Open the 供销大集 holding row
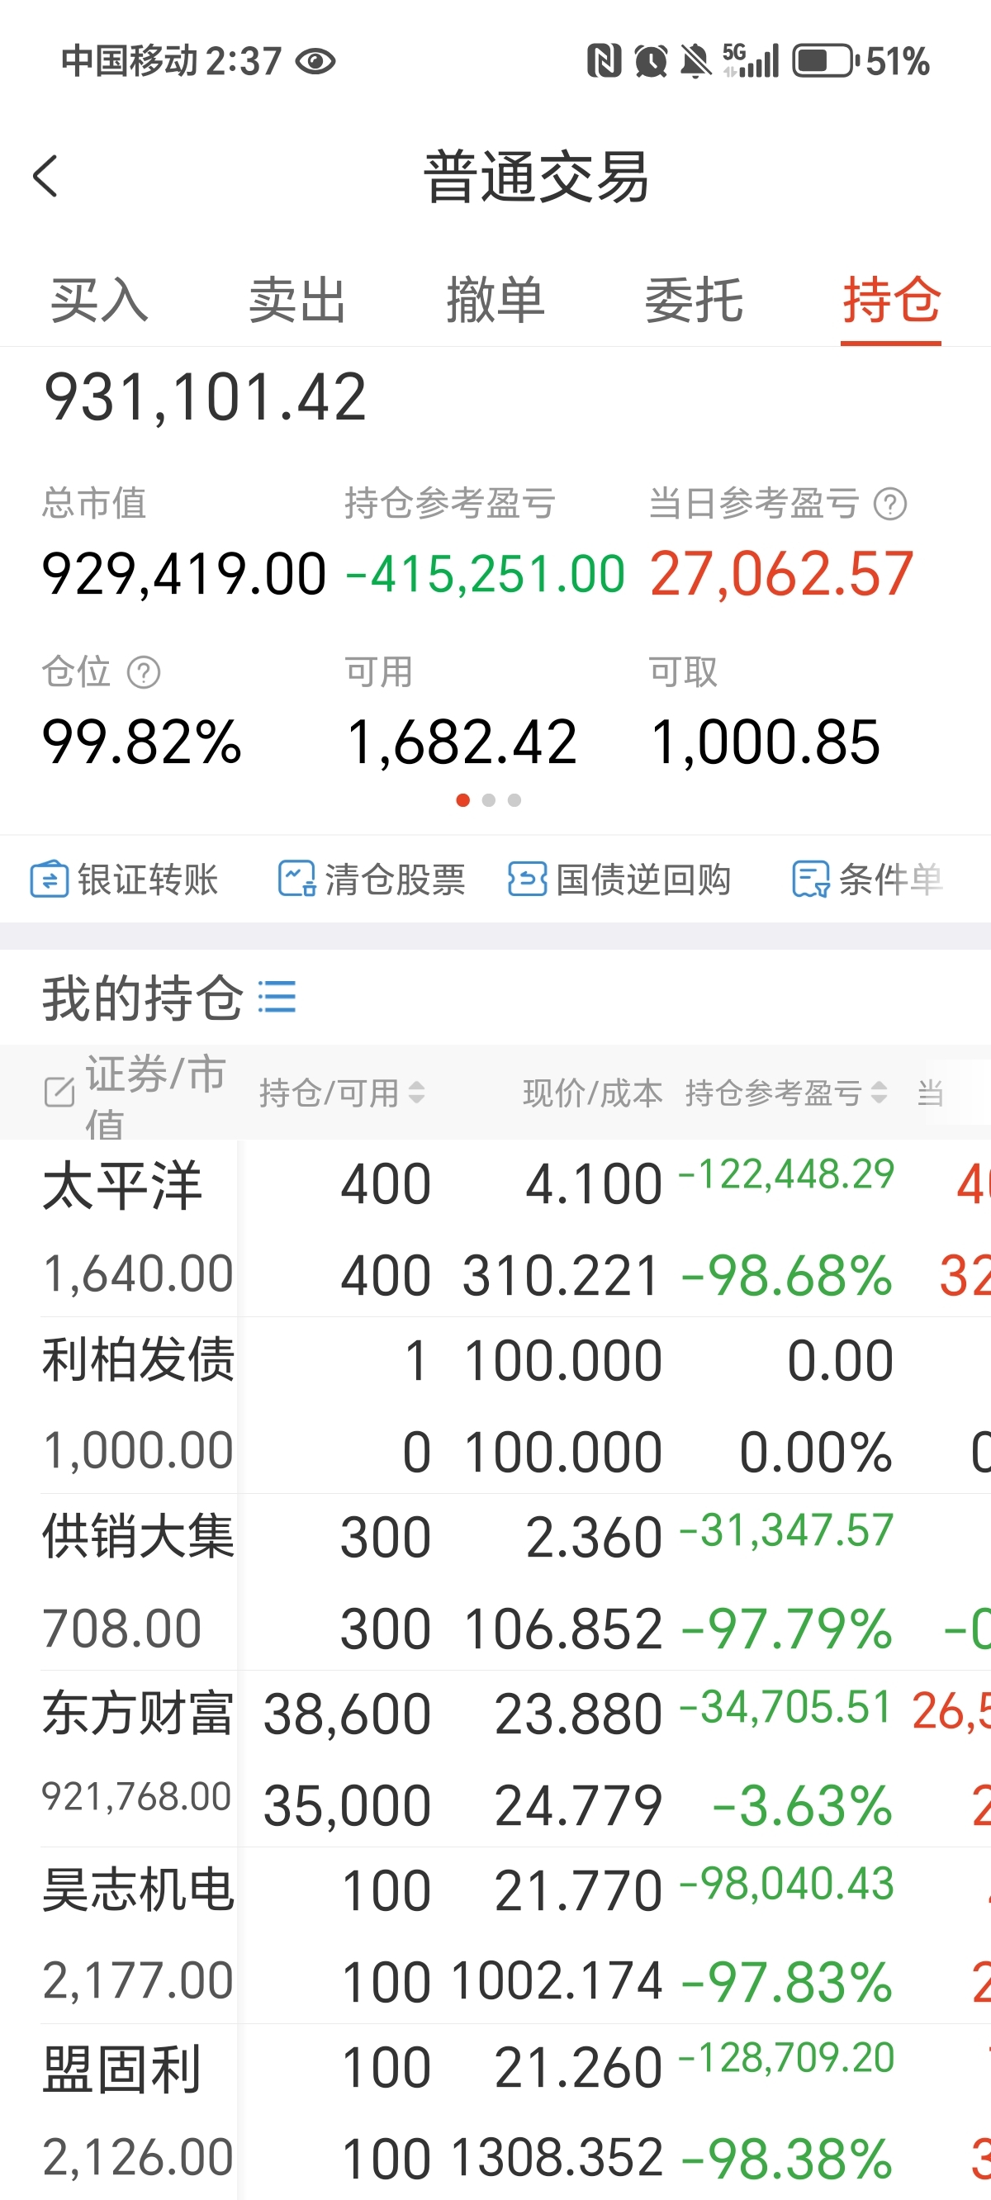 pyautogui.click(x=495, y=1581)
